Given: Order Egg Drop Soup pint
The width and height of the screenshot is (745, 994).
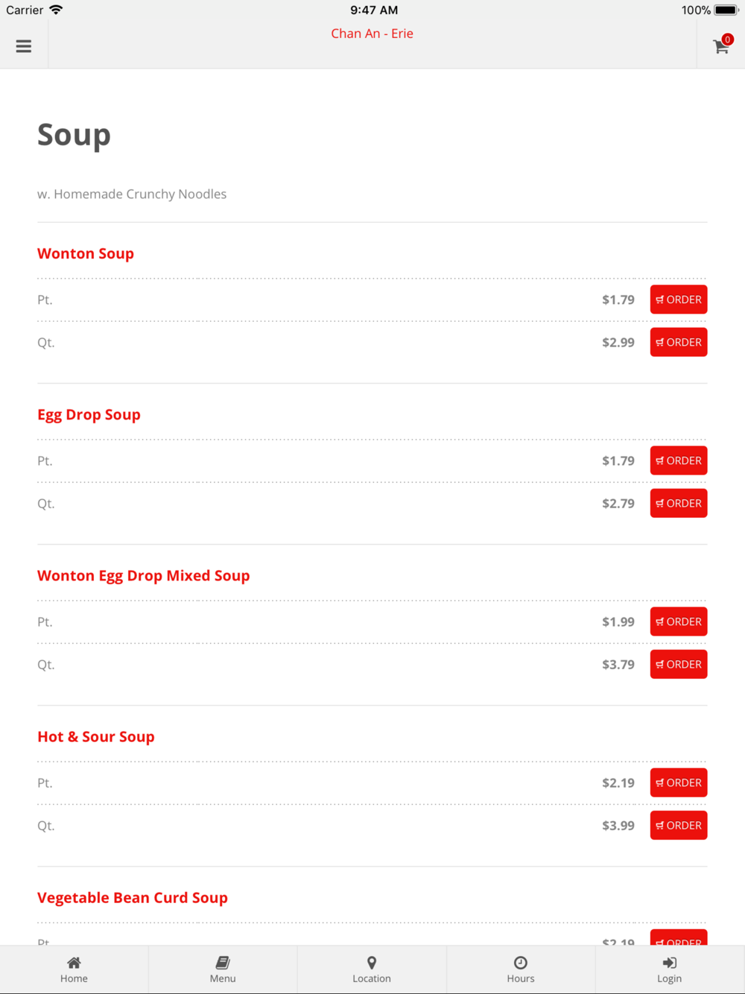Looking at the screenshot, I should point(678,460).
